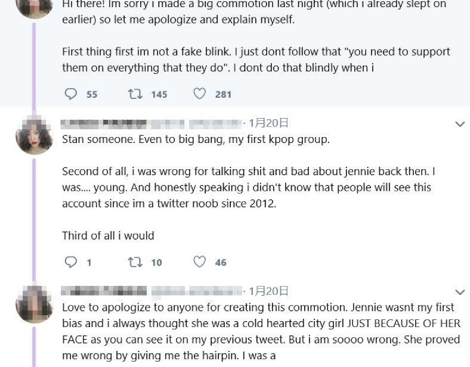Retweet the tweet with 10 retweets
The width and height of the screenshot is (470, 367).
click(x=135, y=262)
